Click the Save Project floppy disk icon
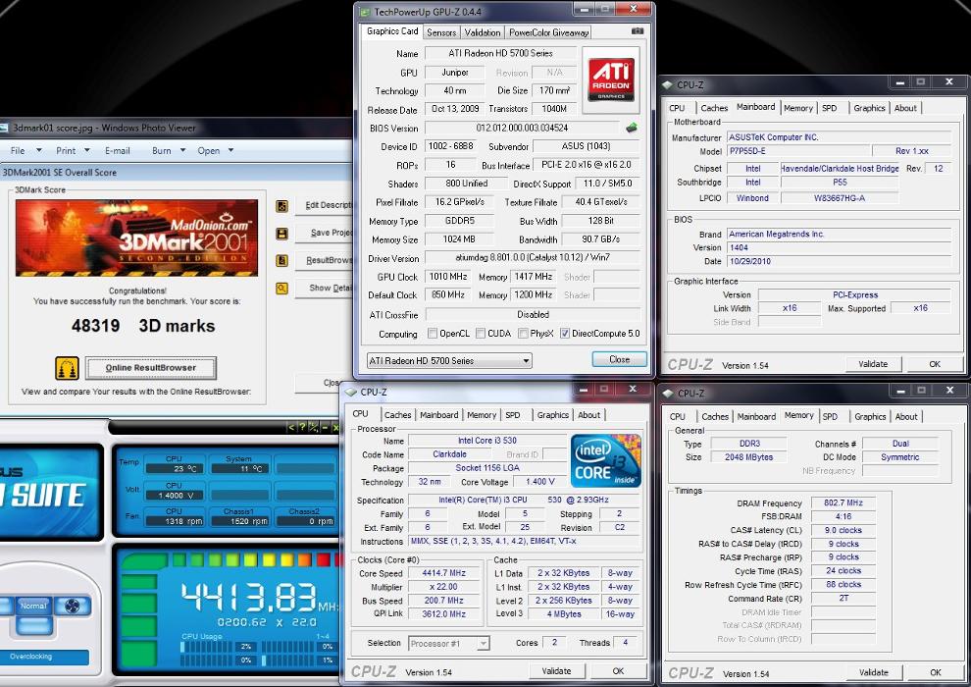This screenshot has width=971, height=687. pos(281,234)
